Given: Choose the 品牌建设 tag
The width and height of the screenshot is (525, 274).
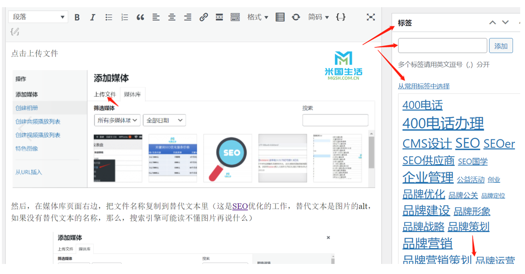Looking at the screenshot, I should [427, 211].
